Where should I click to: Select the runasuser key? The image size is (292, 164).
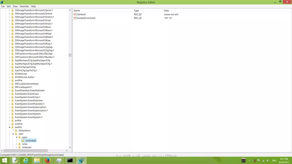(x=27, y=147)
